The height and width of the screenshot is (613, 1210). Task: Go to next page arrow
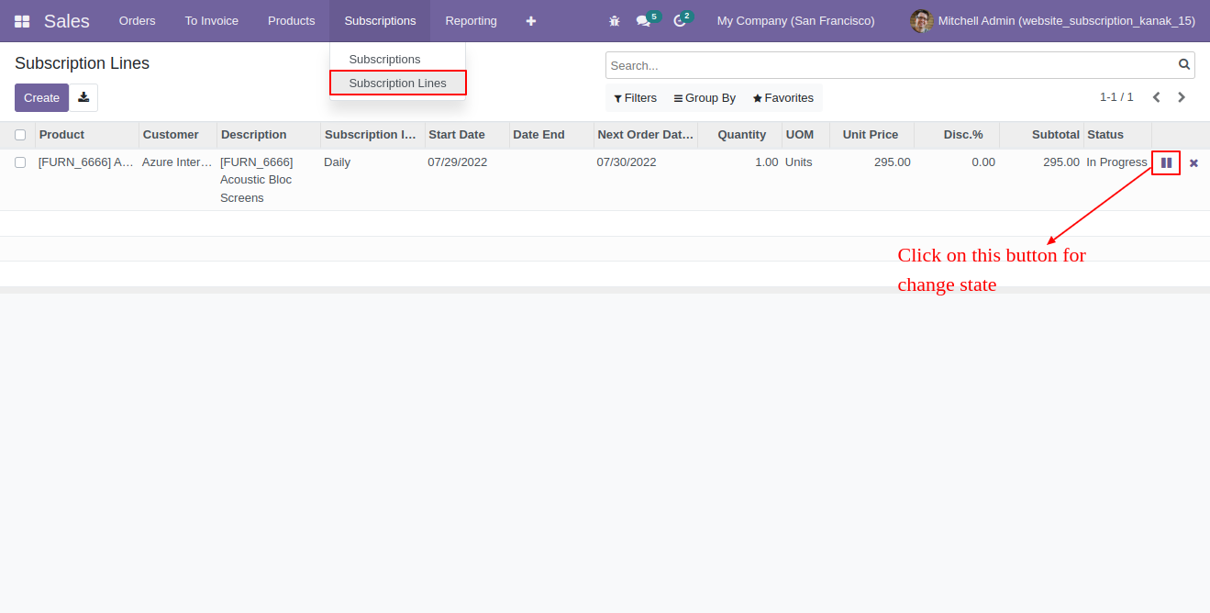[x=1182, y=97]
